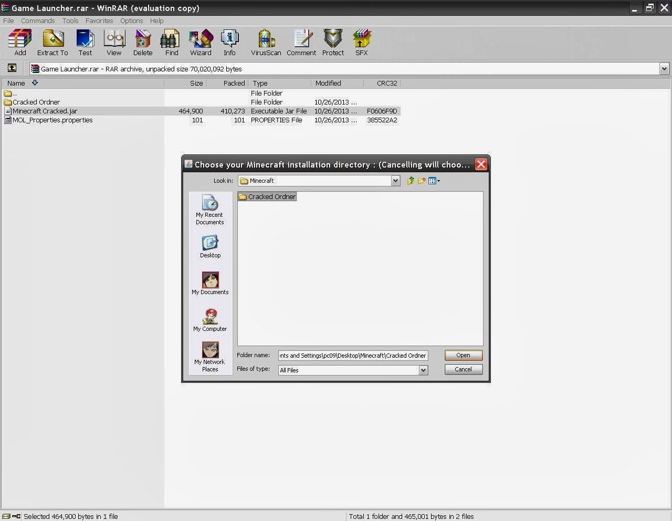Restore down the WinRAR window
672x521 pixels.
click(649, 8)
